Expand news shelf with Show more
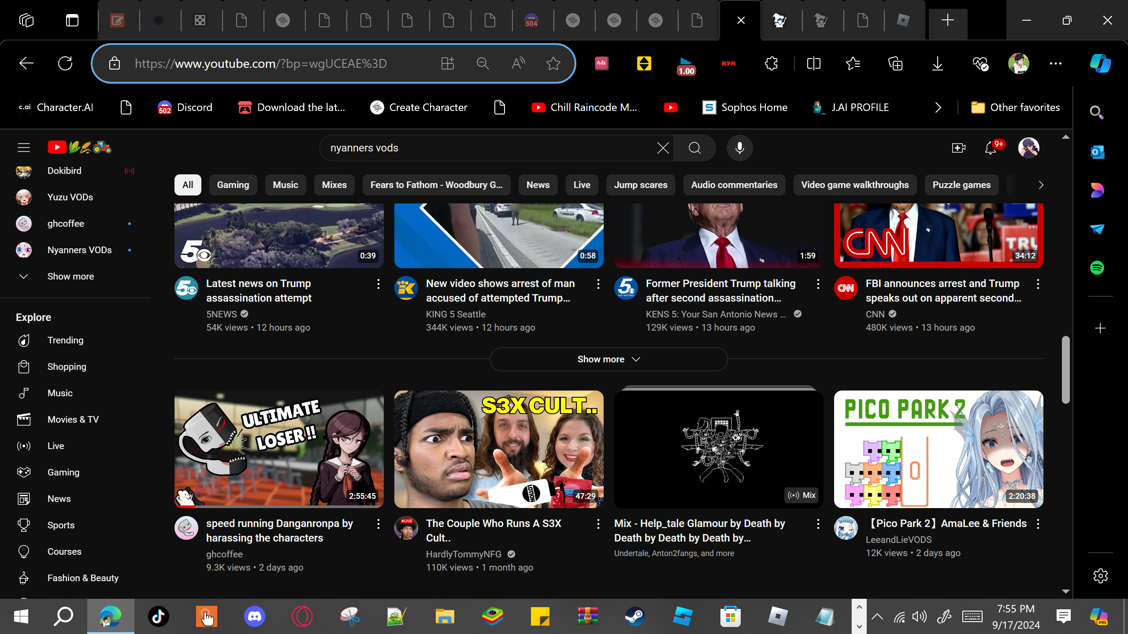This screenshot has height=634, width=1128. [608, 359]
